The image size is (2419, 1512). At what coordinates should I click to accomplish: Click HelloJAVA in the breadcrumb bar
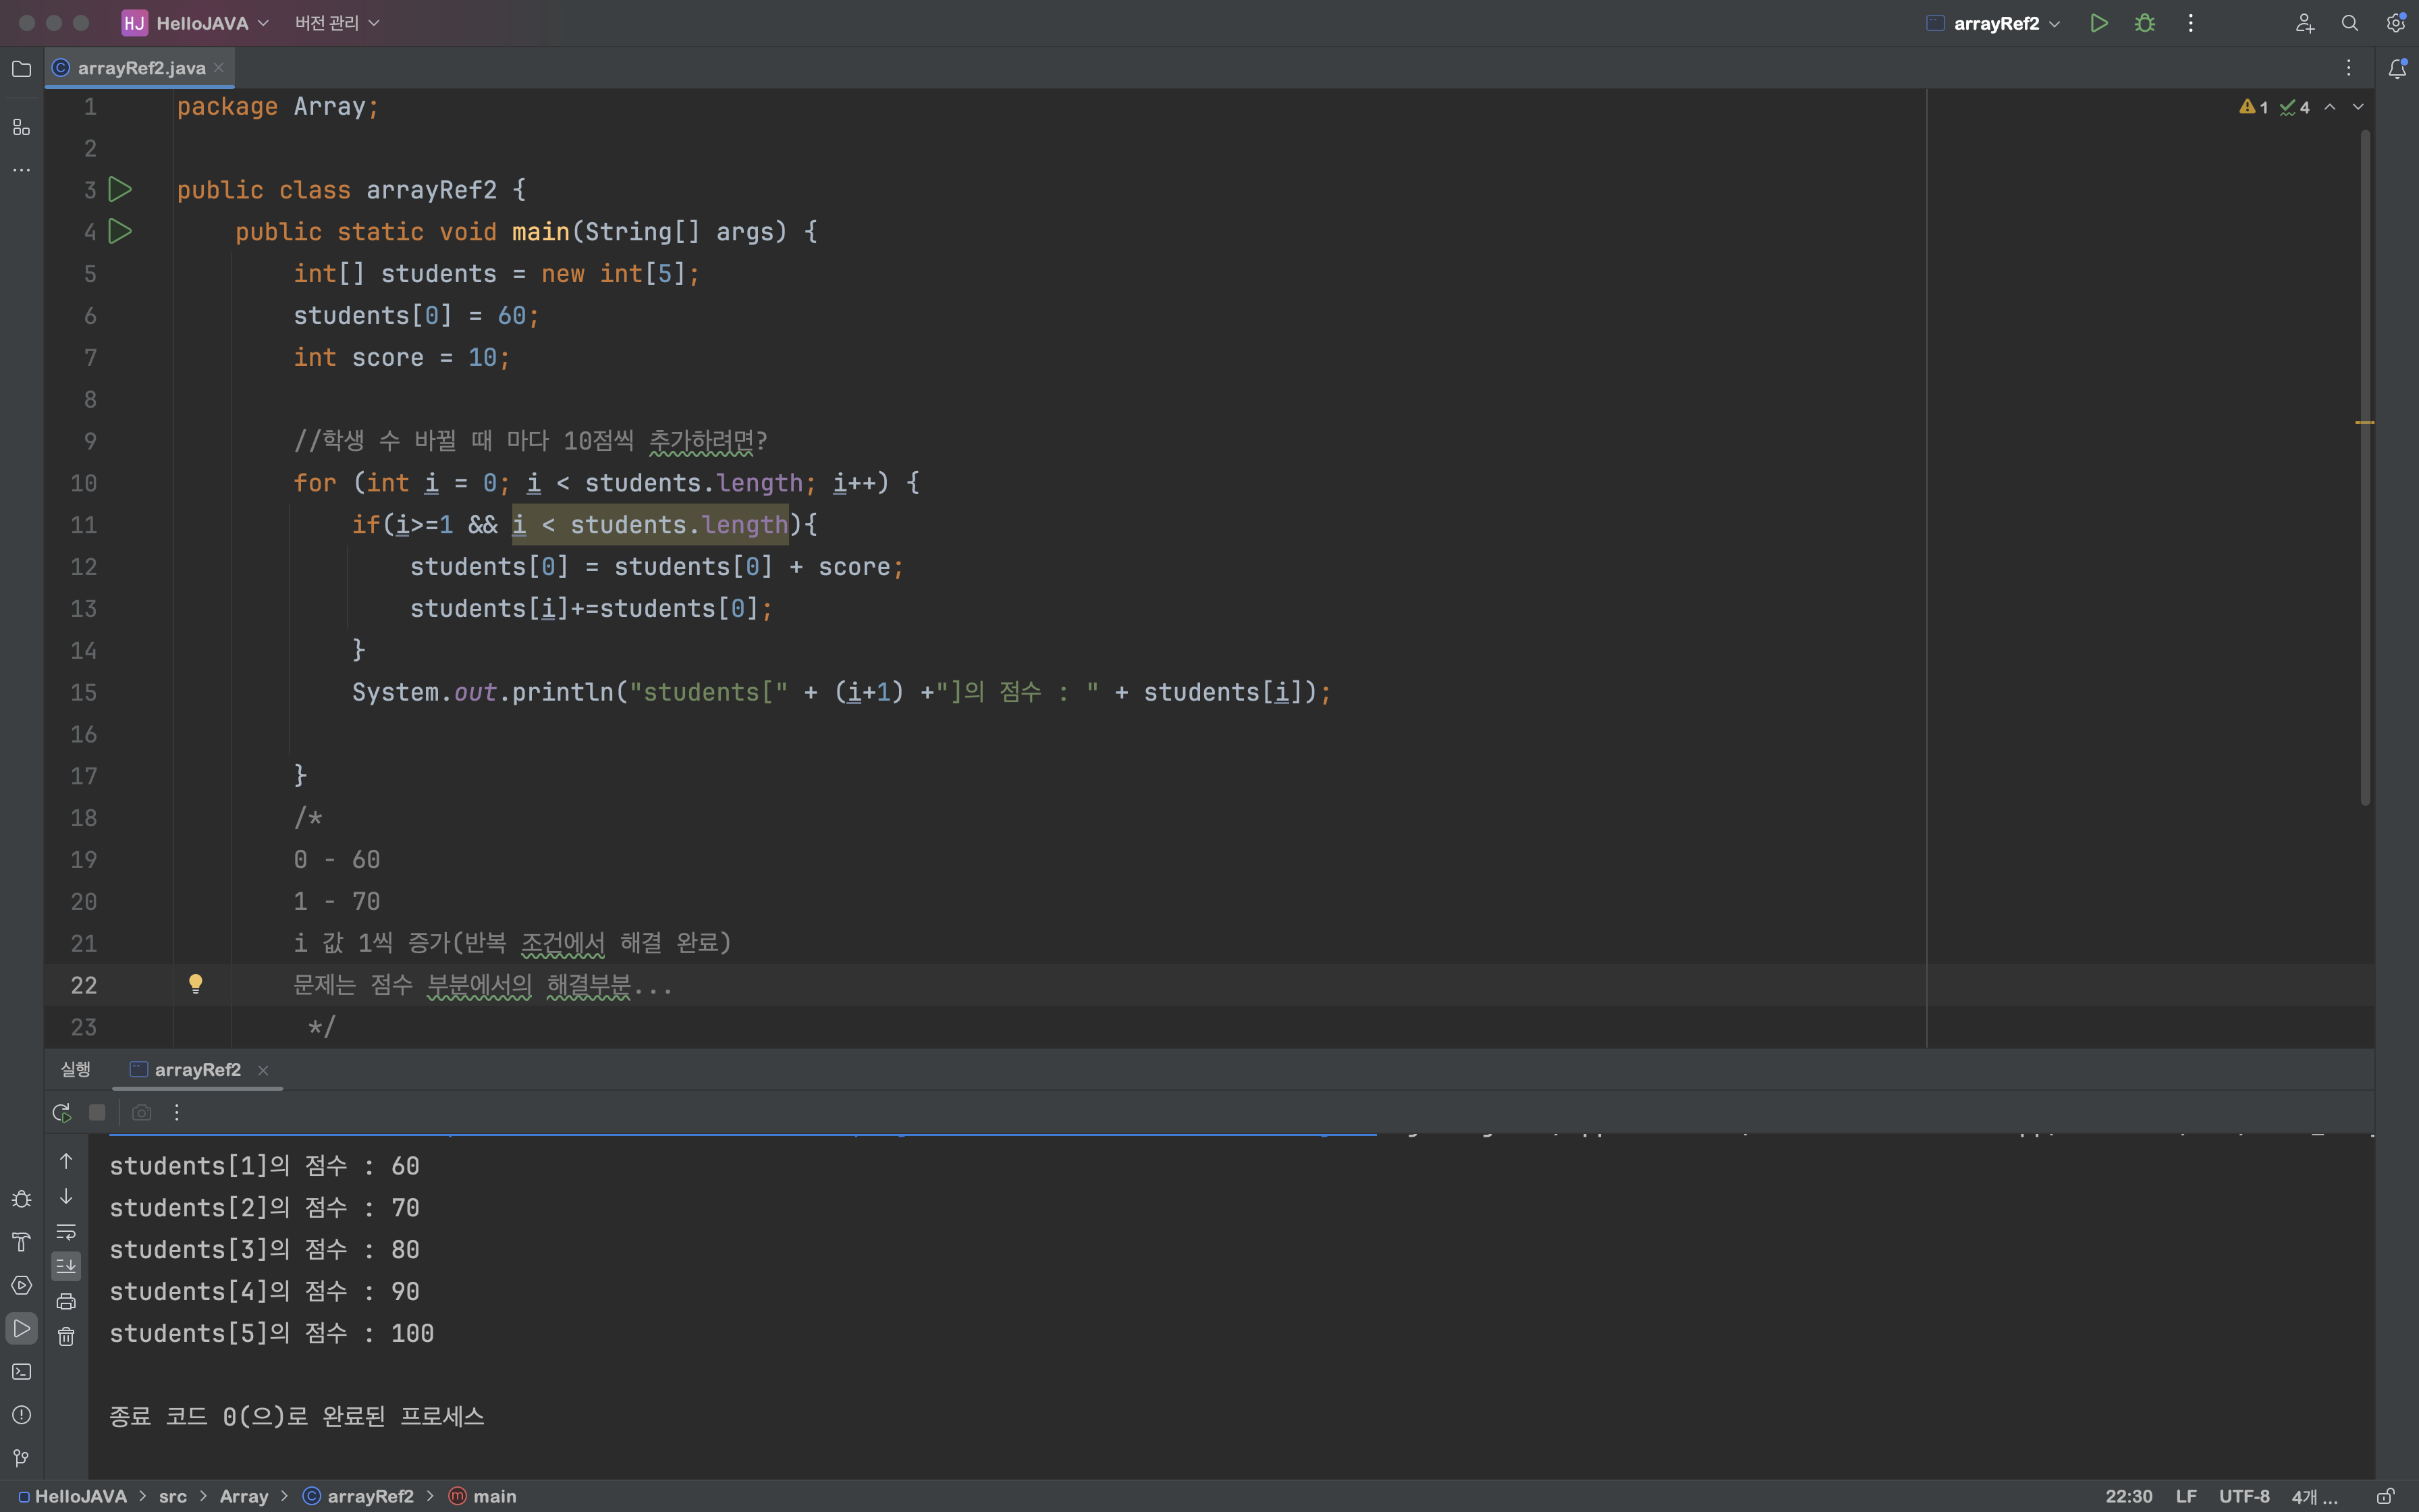tap(73, 1496)
